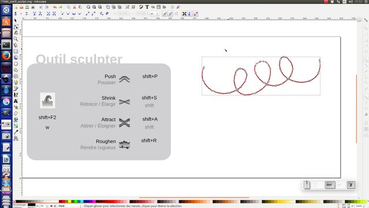This screenshot has width=369, height=208.
Task: Toggle show Bezier handles of nodes
Action: coord(190,14)
